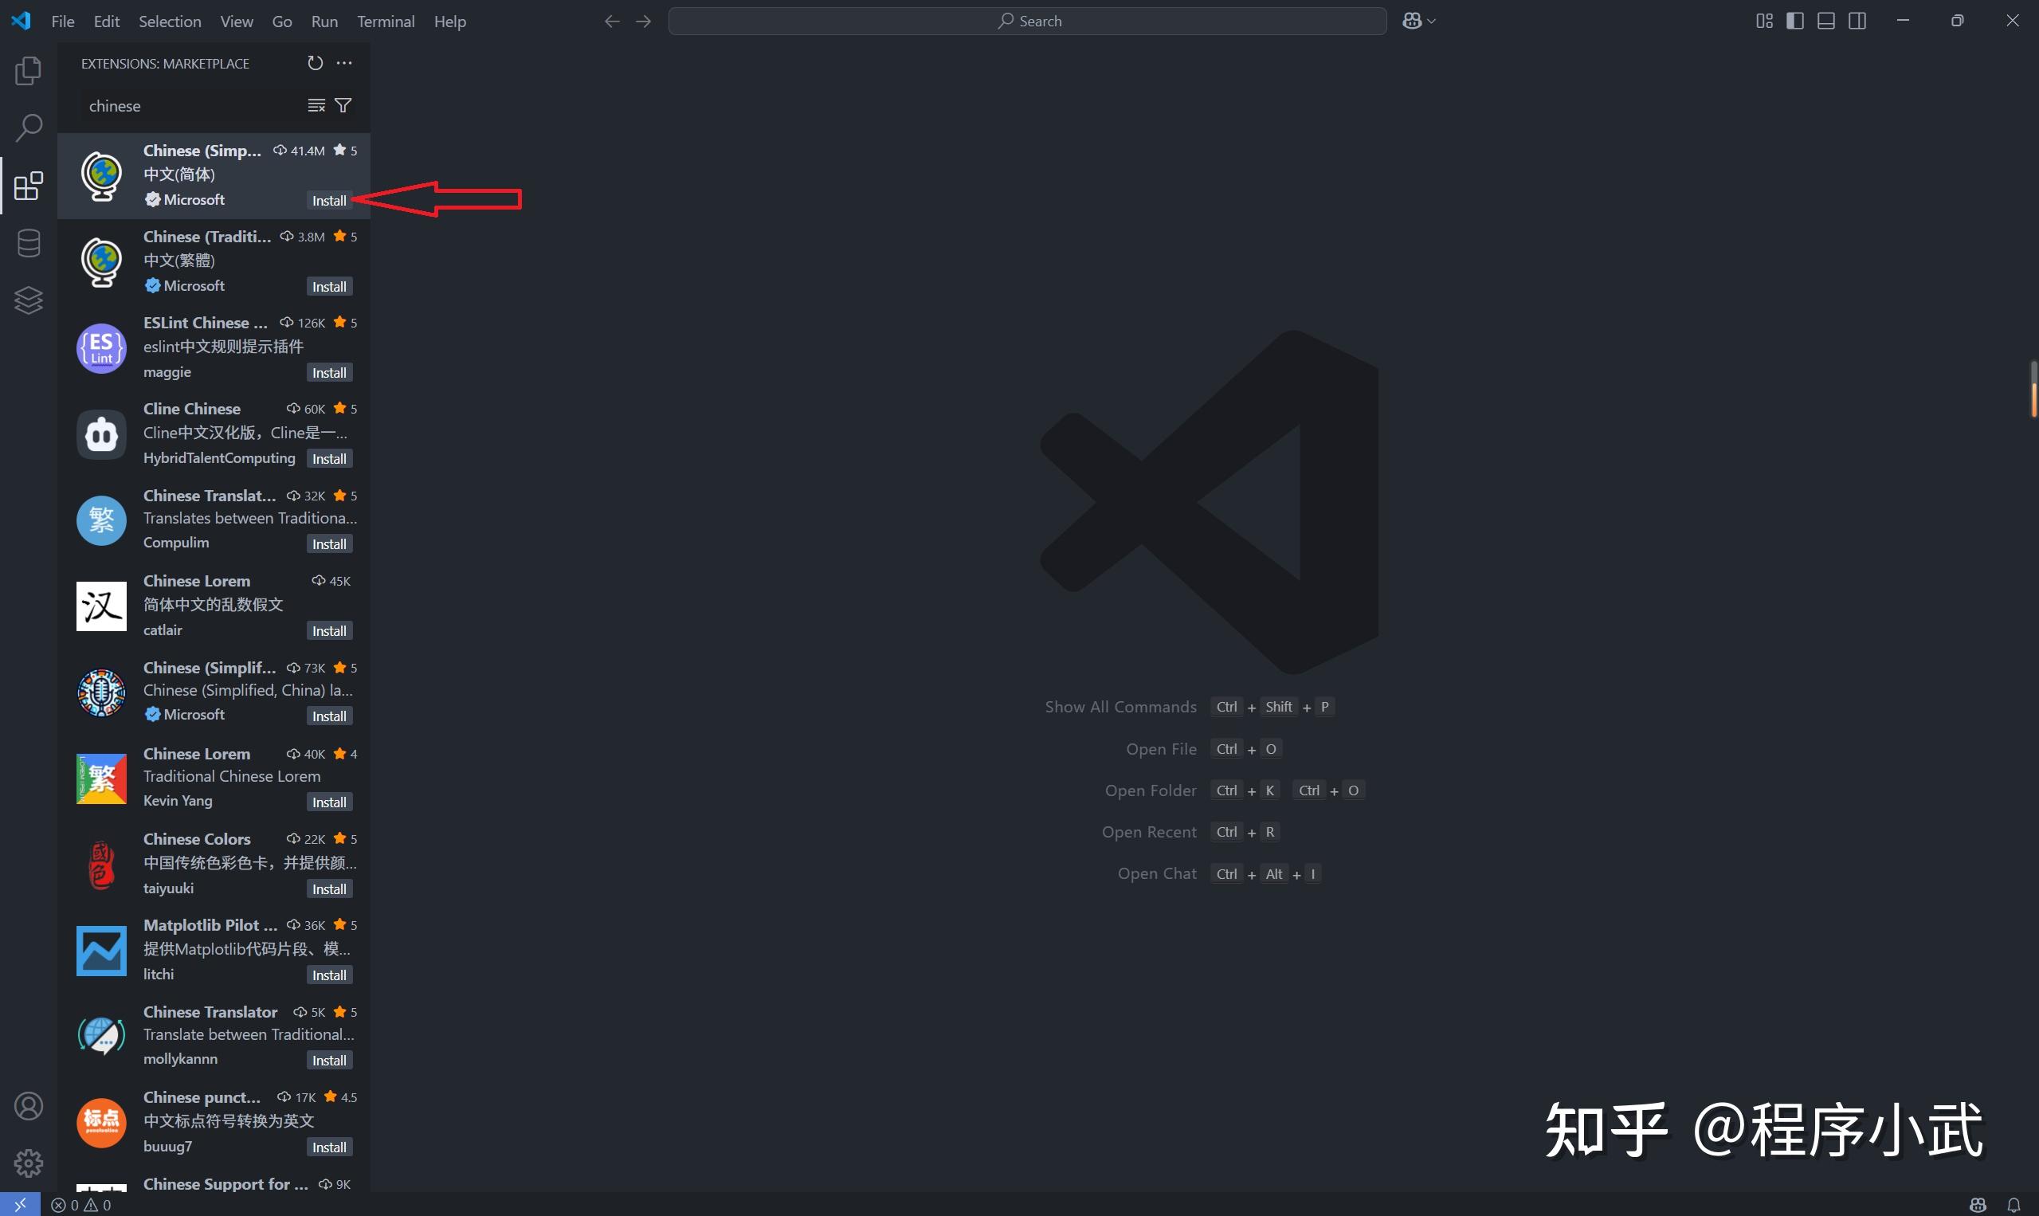Screen dimensions: 2039x1216
Task: Install Chinese Translator by mollykannn
Action: tap(329, 1061)
